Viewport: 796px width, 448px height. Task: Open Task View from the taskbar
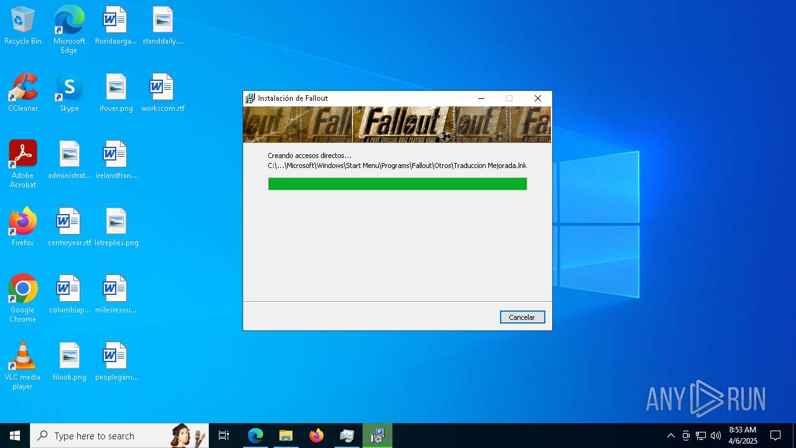224,436
